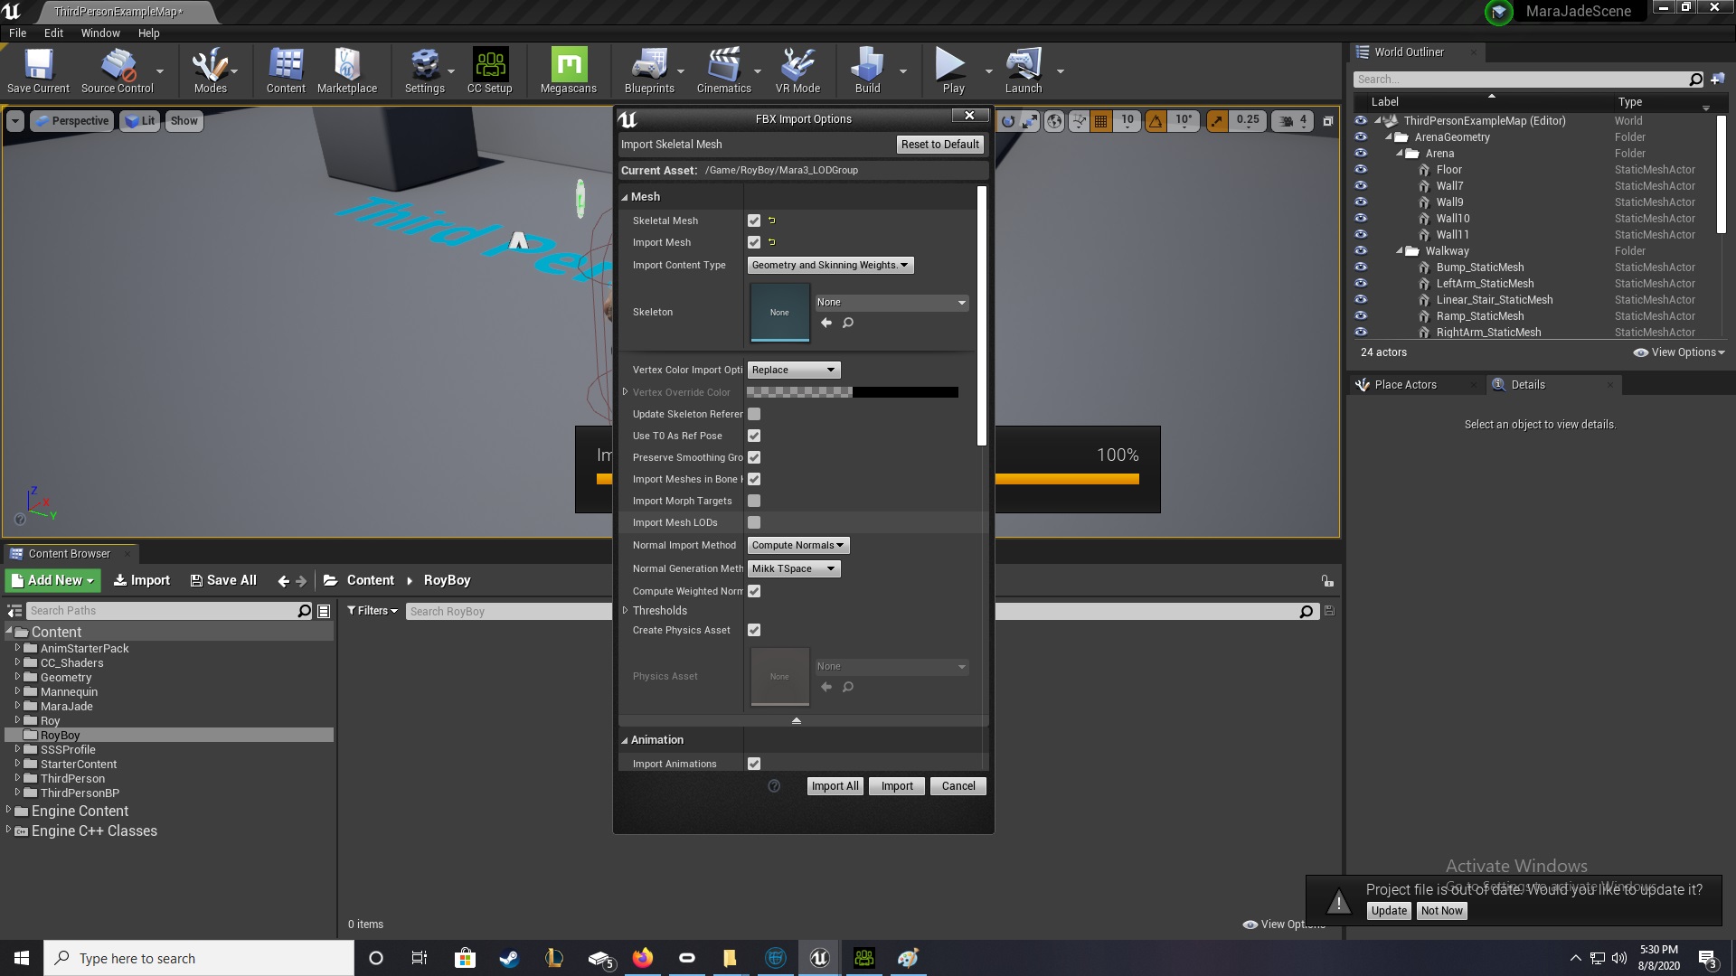
Task: Toggle Create Physics Asset checkbox
Action: coord(754,630)
